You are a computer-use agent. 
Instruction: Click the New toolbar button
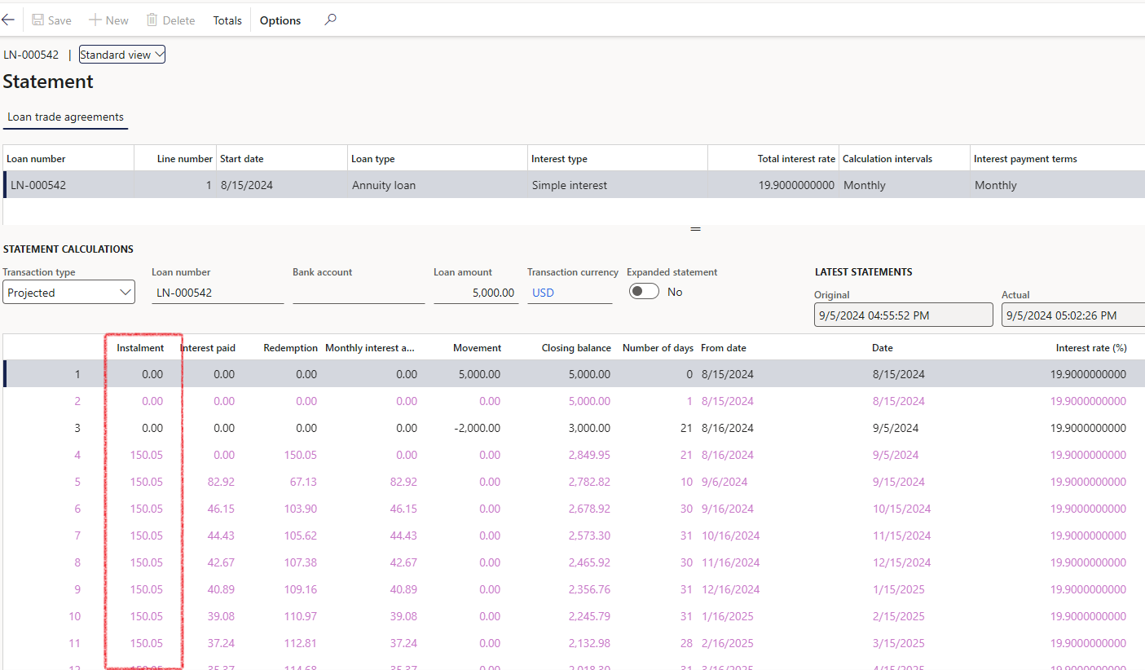108,20
